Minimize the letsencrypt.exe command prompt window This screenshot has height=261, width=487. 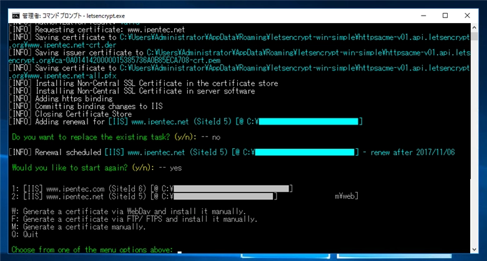[x=423, y=16]
